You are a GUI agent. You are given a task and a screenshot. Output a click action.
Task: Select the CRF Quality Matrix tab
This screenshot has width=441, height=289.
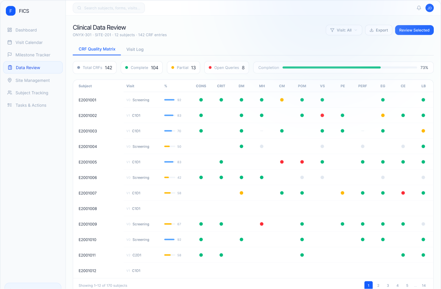coord(97,49)
